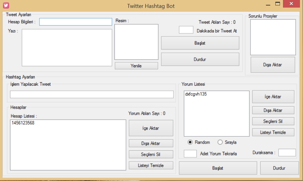
Task: Click the Yorum Atılan Sayı : 0 label
Action: 147,113
